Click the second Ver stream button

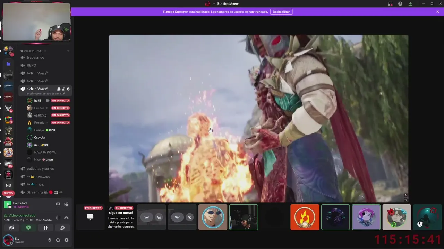(177, 217)
